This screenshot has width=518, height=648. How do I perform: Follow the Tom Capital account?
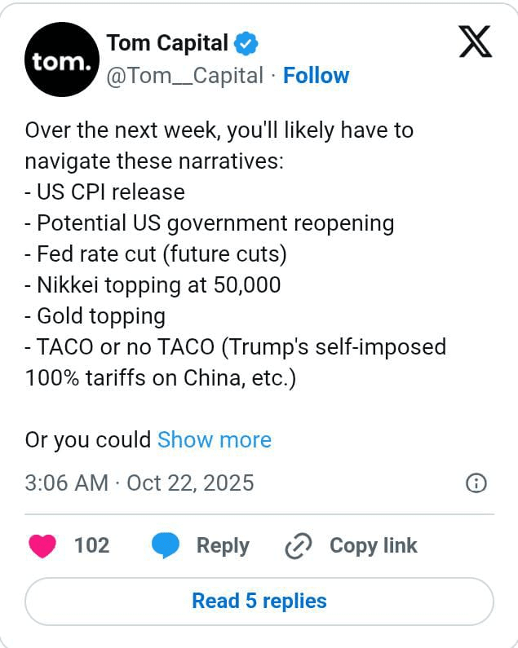(316, 76)
